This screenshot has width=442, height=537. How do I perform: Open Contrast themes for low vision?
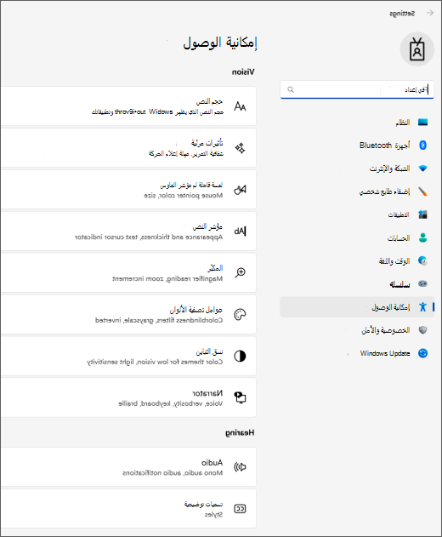click(x=128, y=357)
